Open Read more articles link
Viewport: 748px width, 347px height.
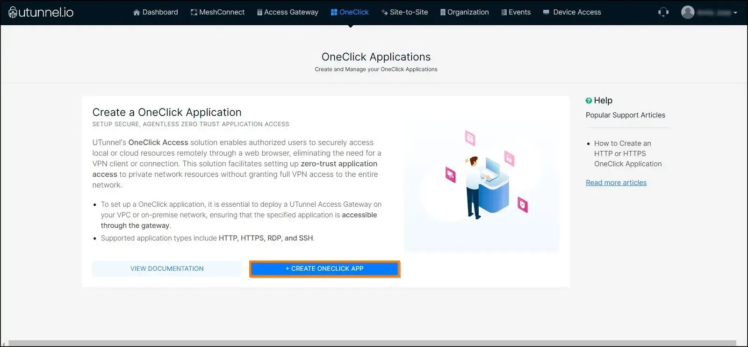coord(616,183)
